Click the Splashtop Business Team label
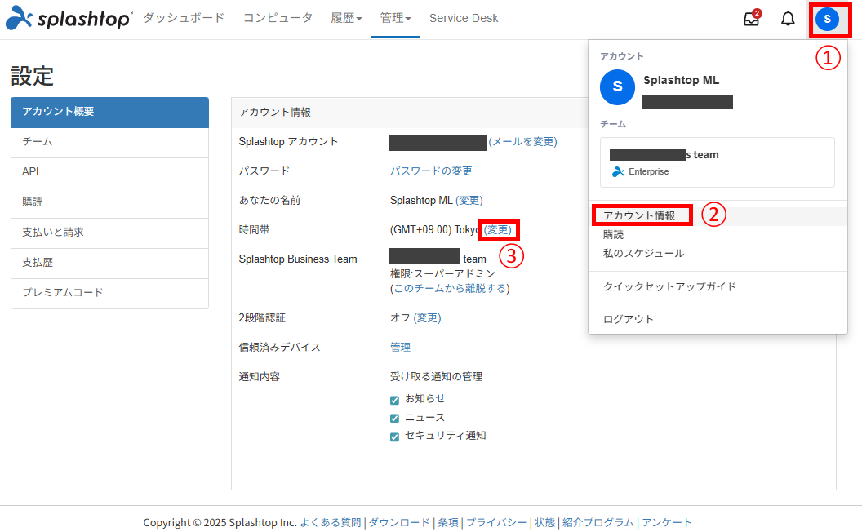 pos(298,259)
